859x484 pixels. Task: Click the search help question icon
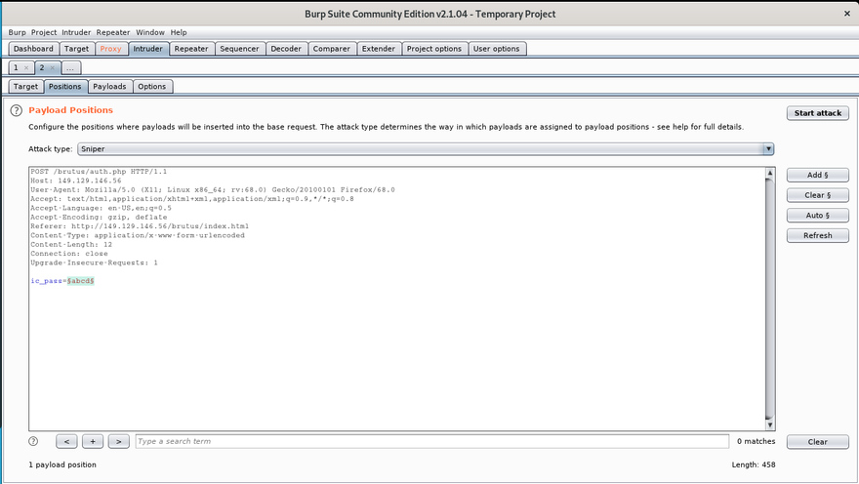[33, 441]
